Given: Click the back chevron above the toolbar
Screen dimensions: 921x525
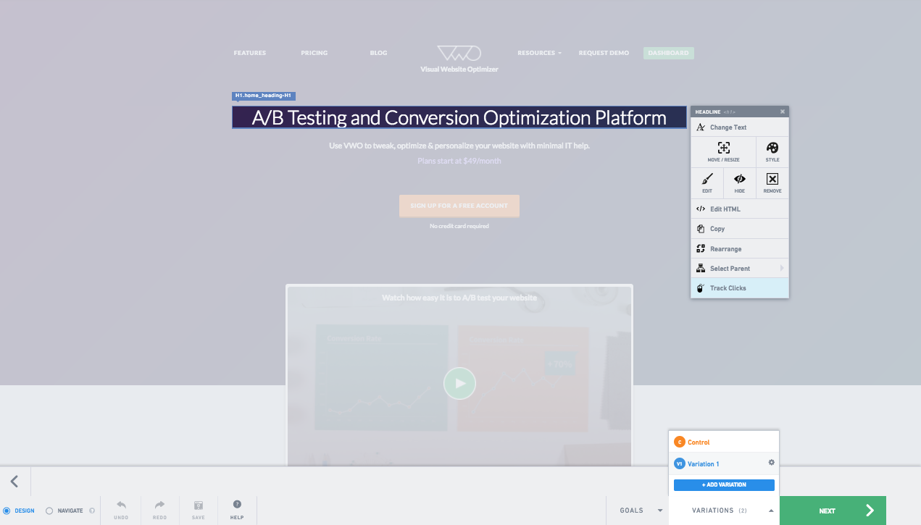Looking at the screenshot, I should (x=14, y=482).
